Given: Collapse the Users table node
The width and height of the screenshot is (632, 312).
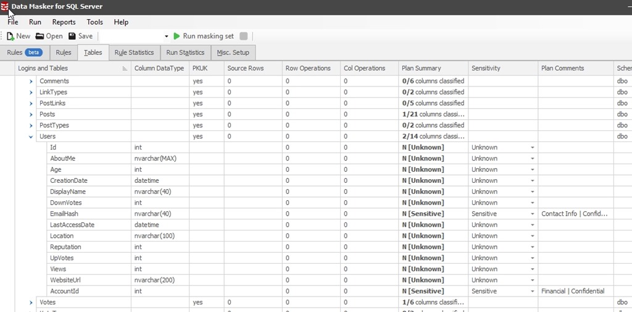Looking at the screenshot, I should click(x=31, y=137).
